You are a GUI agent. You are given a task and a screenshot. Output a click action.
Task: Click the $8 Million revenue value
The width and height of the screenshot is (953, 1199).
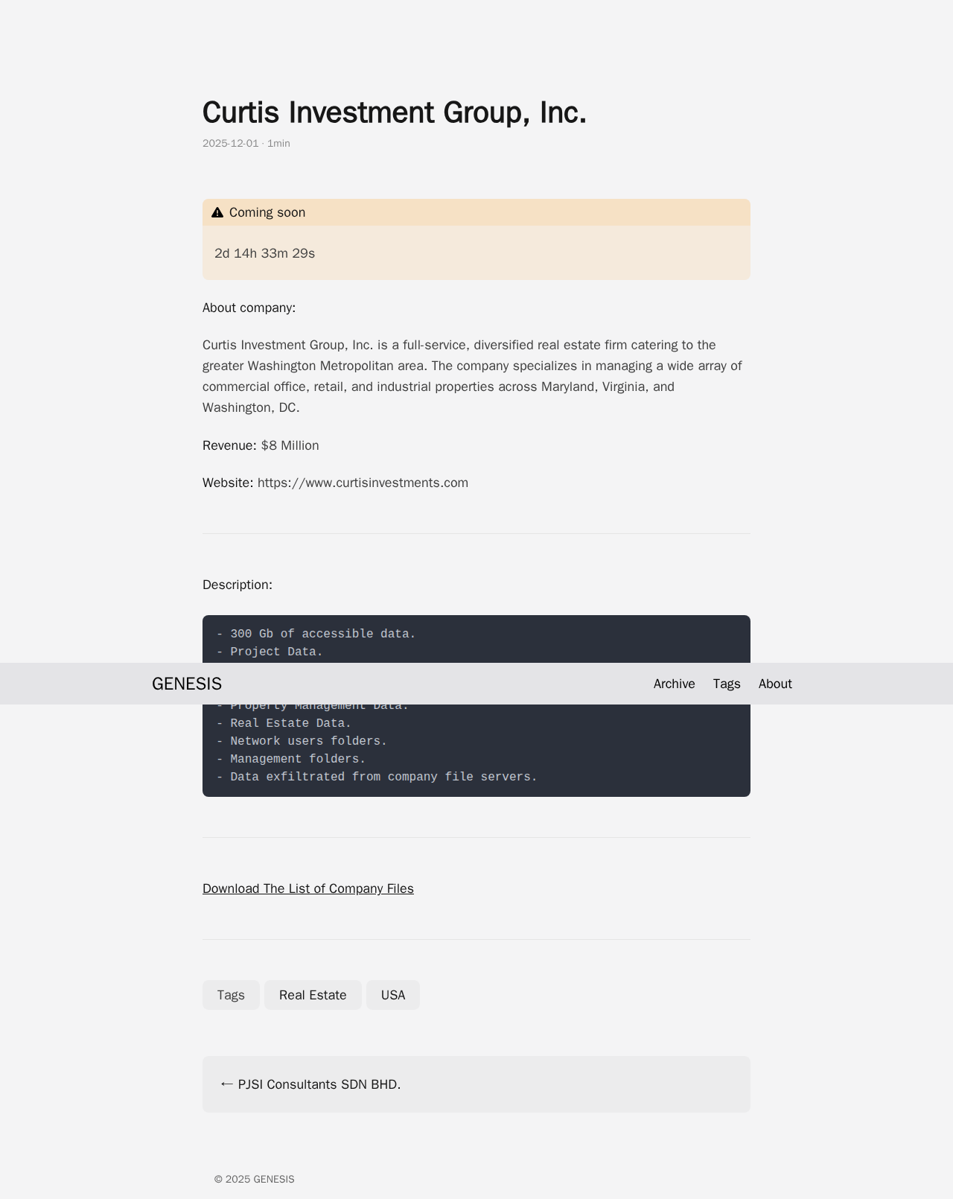tap(290, 445)
